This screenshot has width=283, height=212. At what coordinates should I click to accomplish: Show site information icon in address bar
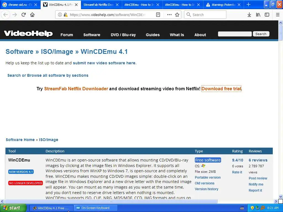coord(60,15)
